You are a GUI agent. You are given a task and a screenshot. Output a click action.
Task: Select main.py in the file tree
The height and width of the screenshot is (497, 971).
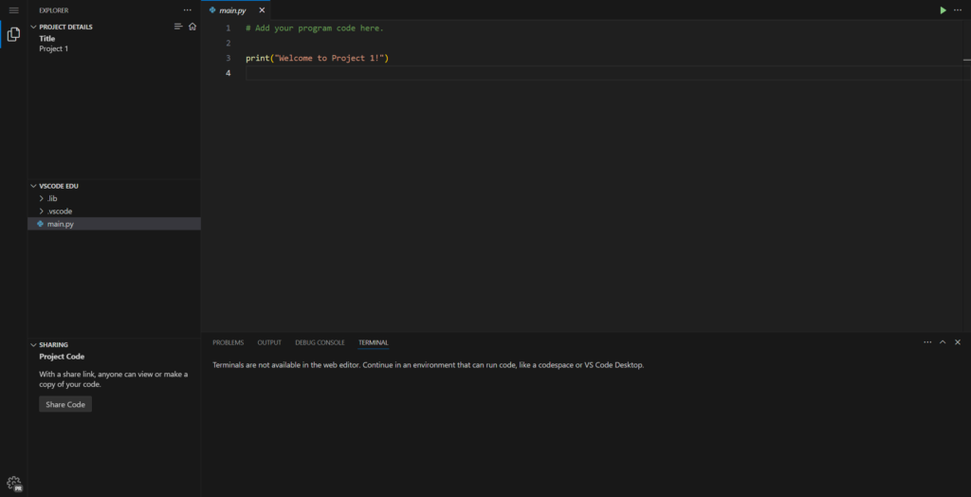[61, 224]
